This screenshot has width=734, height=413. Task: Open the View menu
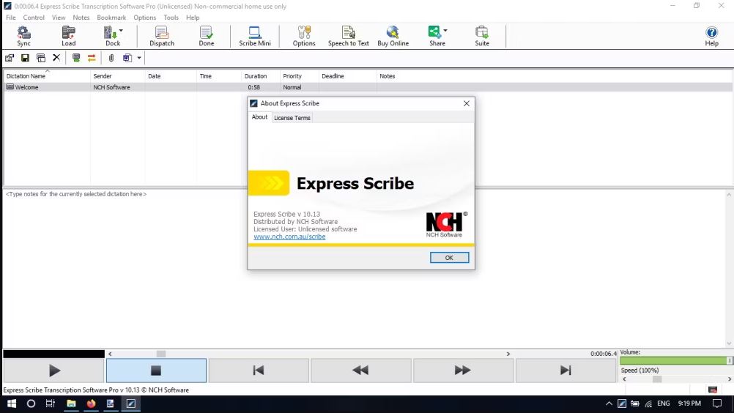point(59,18)
